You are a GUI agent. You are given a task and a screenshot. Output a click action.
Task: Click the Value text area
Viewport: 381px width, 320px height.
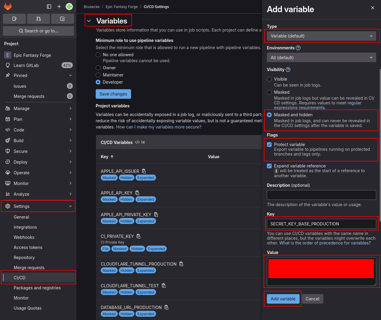[322, 272]
